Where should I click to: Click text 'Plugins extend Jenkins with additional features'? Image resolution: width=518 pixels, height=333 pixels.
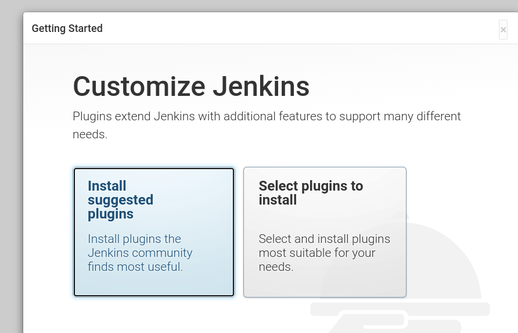[197, 116]
